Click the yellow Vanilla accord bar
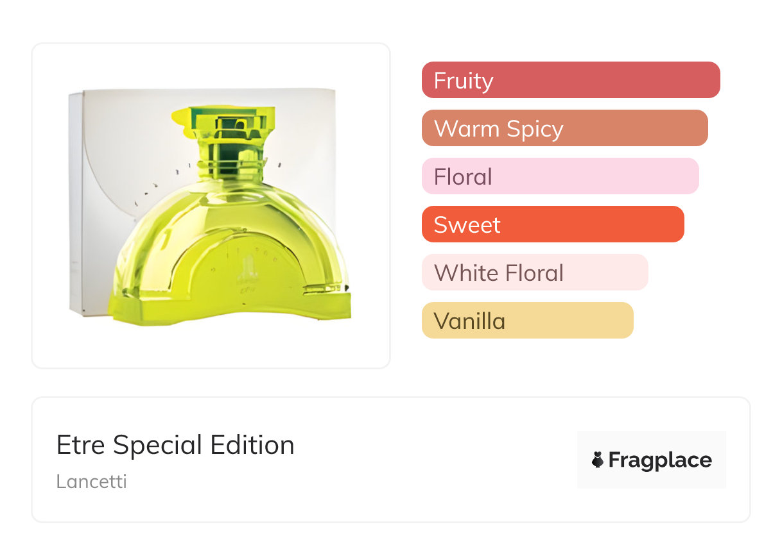Screen dimensions: 782x554 pos(527,321)
